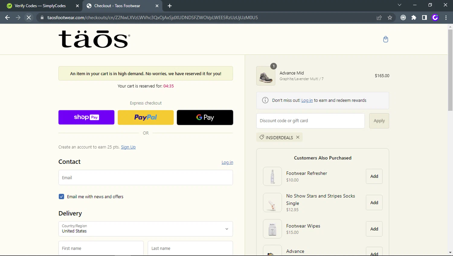Choose Google Pay express checkout
Screen dimensions: 453x256
(x=205, y=117)
